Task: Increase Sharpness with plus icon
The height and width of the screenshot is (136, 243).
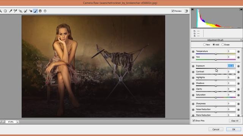Action: coord(238,104)
